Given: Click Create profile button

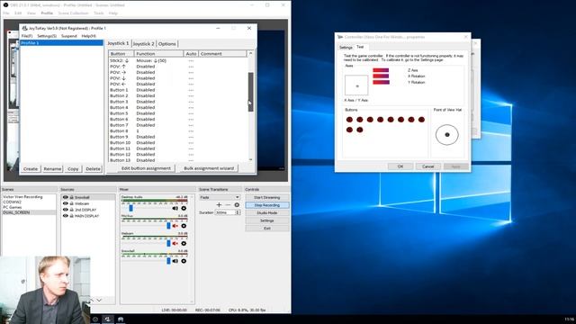Looking at the screenshot, I should pyautogui.click(x=31, y=168).
